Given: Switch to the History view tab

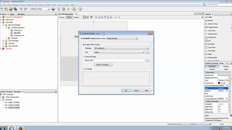Looking at the screenshot, I should [77, 17].
